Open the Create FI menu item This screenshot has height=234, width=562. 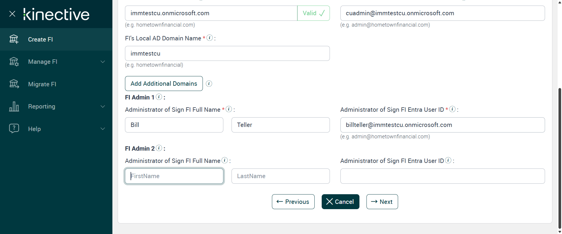point(40,39)
